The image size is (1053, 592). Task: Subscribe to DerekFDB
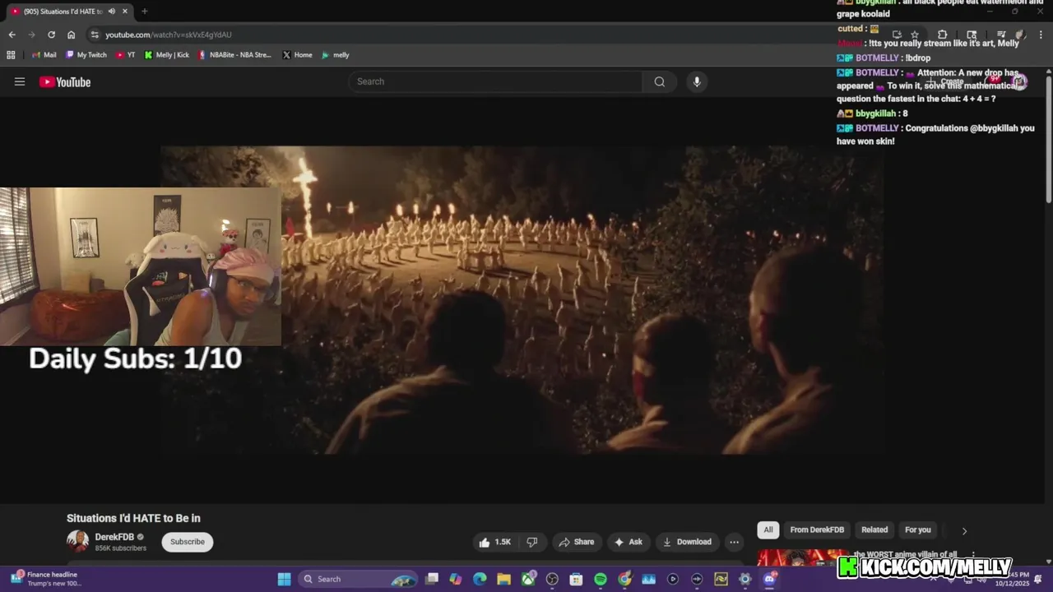tap(188, 542)
